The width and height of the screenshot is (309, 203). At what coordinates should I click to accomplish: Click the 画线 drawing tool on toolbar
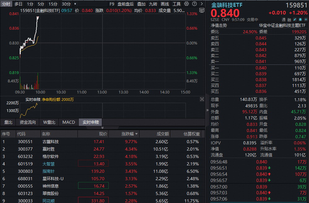tap(165, 4)
